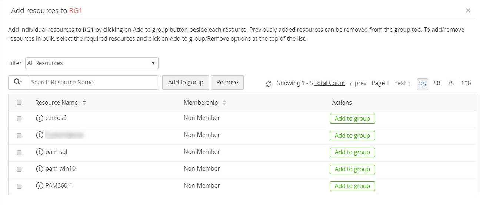Image resolution: width=486 pixels, height=205 pixels.
Task: Focus the Search Resource Name field
Action: point(93,83)
